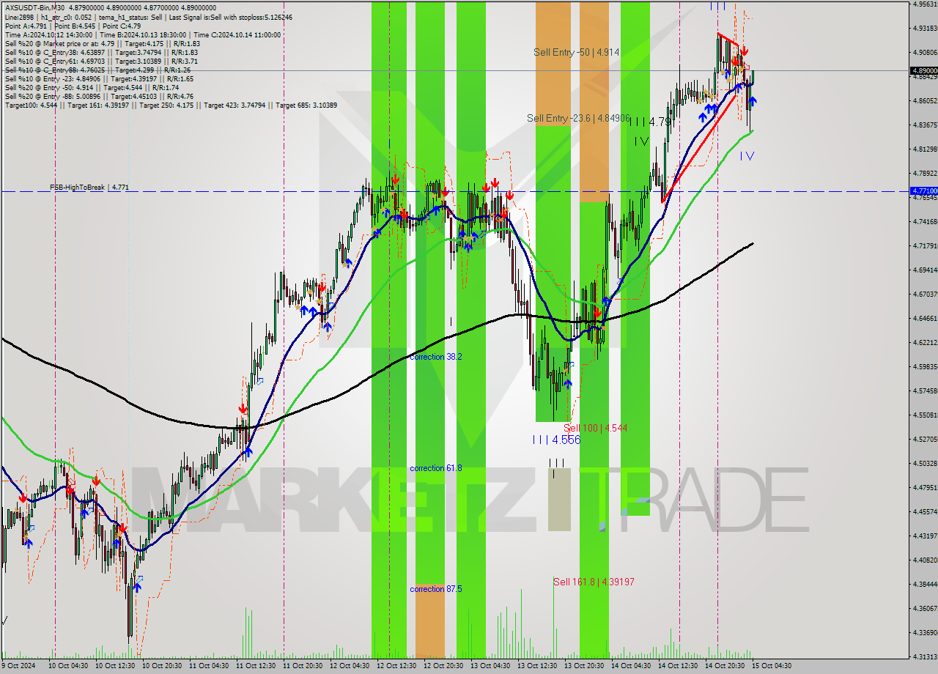Select the 'Sell 100 | 4.544' label
The image size is (938, 674).
pyautogui.click(x=595, y=428)
